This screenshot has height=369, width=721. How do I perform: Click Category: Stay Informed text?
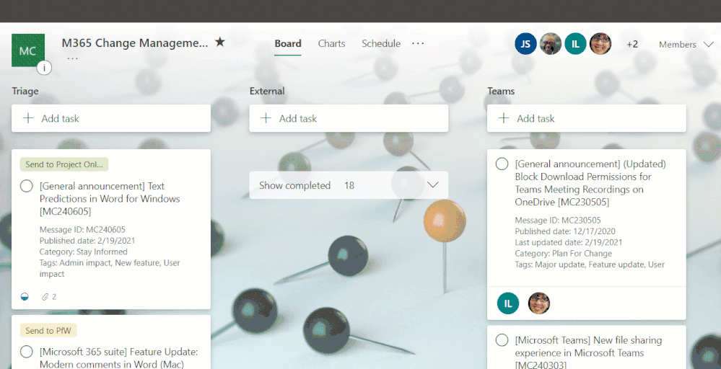(83, 252)
